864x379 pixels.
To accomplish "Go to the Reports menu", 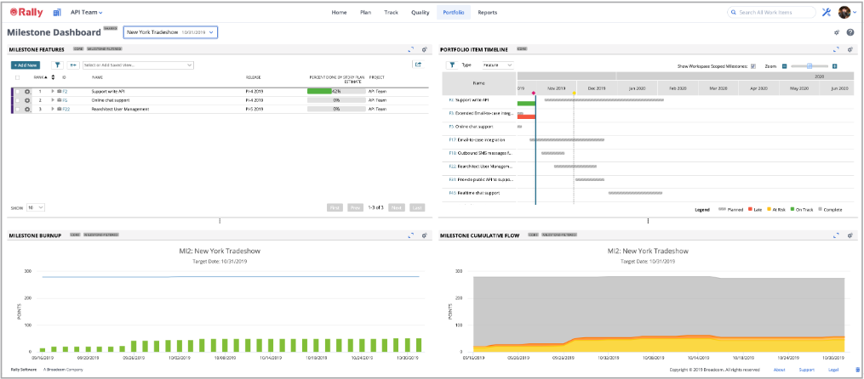I will click(487, 13).
